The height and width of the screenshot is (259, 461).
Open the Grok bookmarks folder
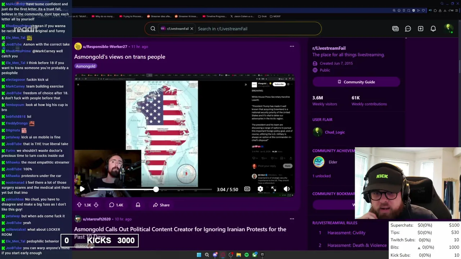click(x=263, y=16)
